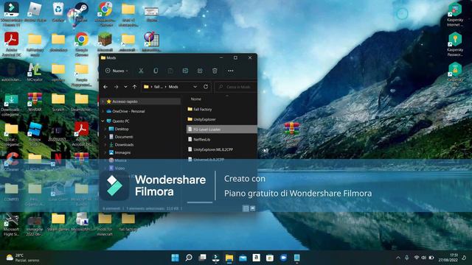Screen dimensions: 472x265
Task: Go up one folder level in Explorer
Action: click(x=134, y=87)
